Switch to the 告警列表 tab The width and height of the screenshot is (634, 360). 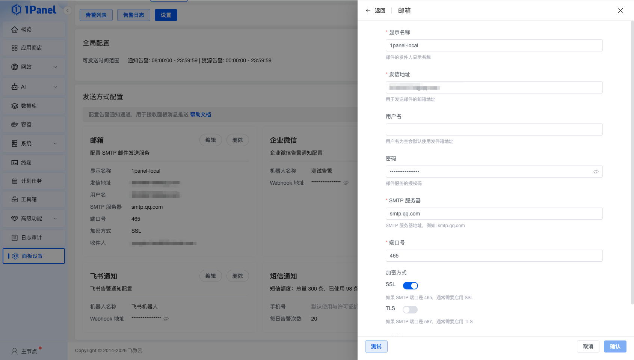click(96, 15)
